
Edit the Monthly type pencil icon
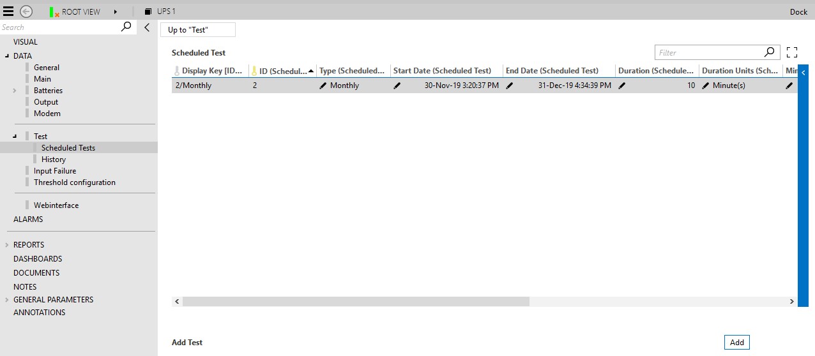[323, 85]
